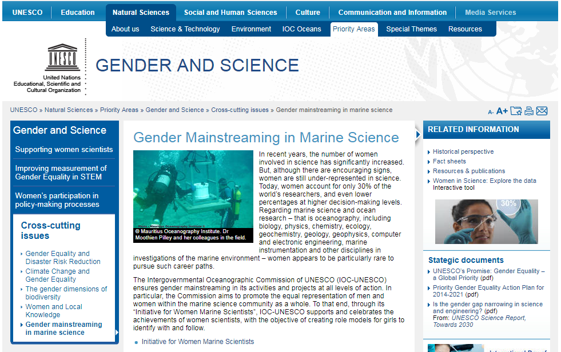Click Cross-cutting issues breadcrumb link
Viewport: 561px width, 352px height.
(240, 110)
